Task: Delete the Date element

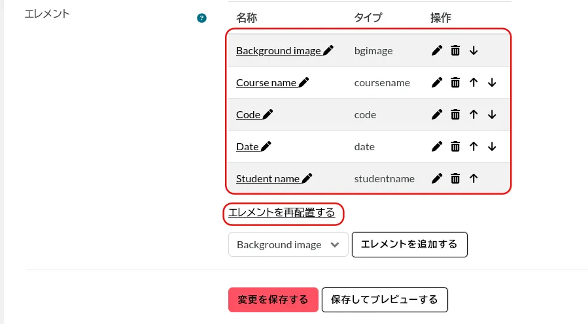Action: pos(455,146)
